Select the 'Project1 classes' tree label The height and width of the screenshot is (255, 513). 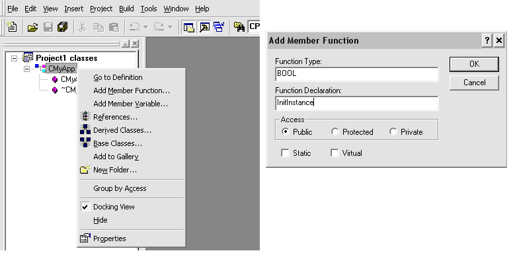coord(66,58)
